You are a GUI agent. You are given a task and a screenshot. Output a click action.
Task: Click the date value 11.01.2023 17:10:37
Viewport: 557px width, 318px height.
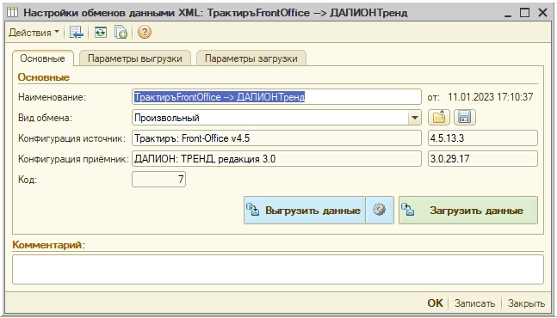coord(490,97)
